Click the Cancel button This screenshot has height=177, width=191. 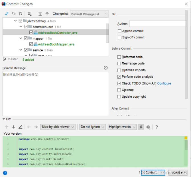pyautogui.click(x=178, y=173)
